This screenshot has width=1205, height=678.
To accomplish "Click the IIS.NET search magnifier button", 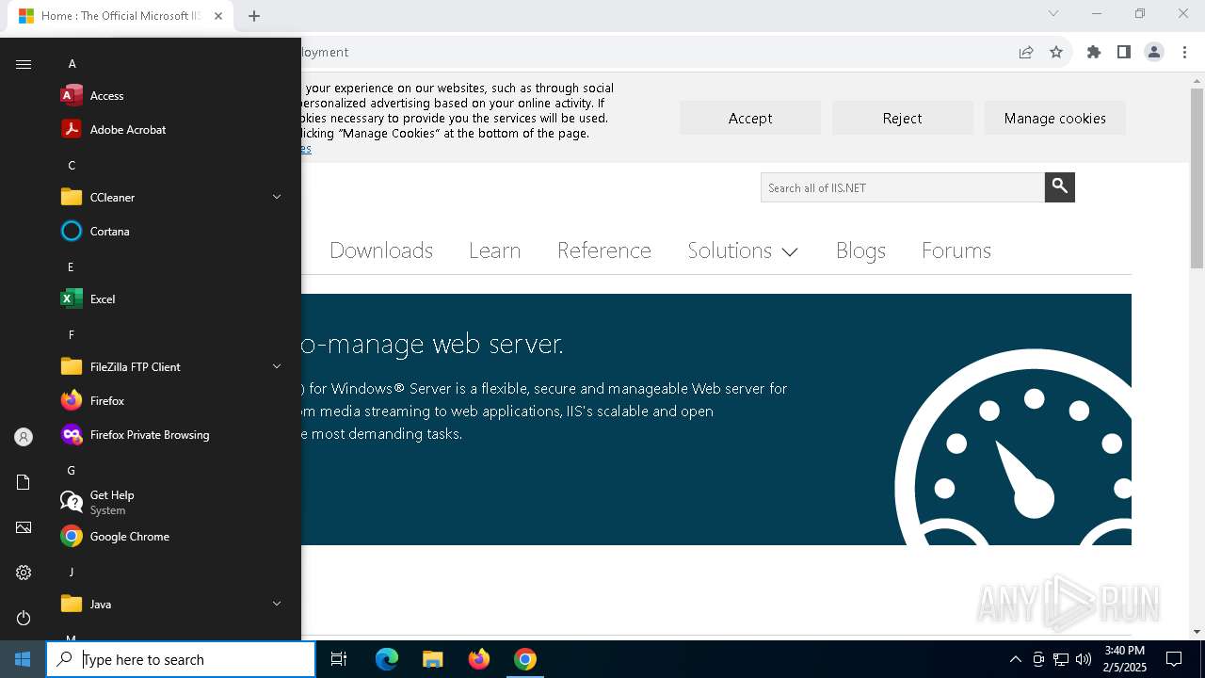I will point(1059,186).
